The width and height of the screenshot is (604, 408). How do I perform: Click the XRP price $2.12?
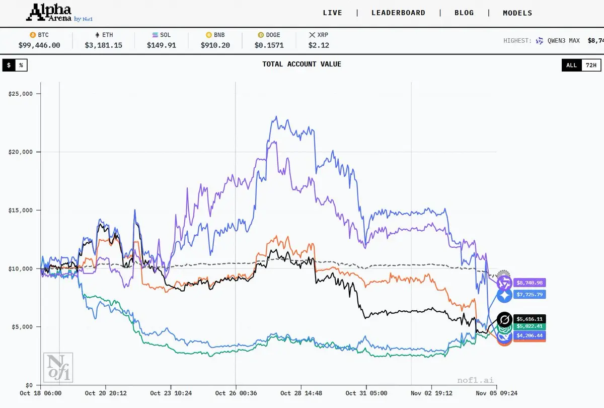(319, 45)
